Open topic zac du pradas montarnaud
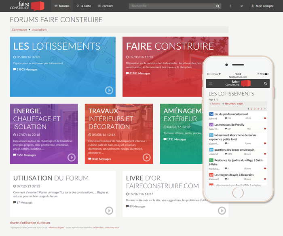The width and height of the screenshot is (283, 236). [x=231, y=114]
